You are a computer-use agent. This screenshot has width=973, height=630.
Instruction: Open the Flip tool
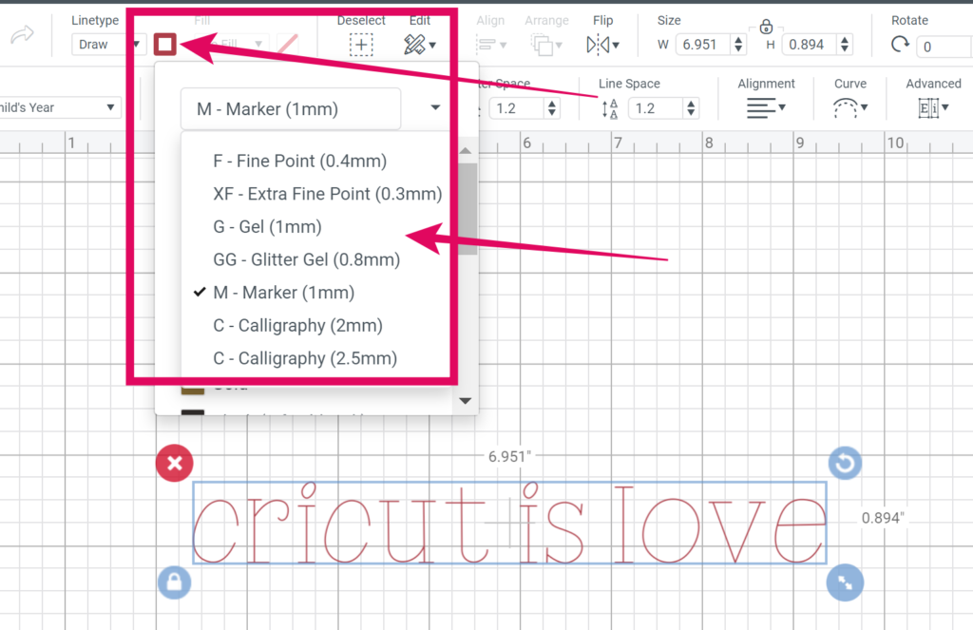(x=602, y=45)
